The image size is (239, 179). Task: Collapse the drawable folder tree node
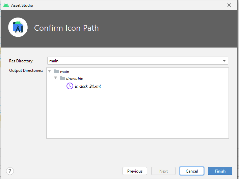55,78
